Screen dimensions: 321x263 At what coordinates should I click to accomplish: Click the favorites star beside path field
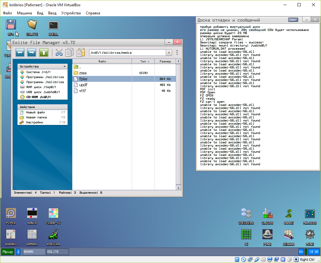pos(169,53)
